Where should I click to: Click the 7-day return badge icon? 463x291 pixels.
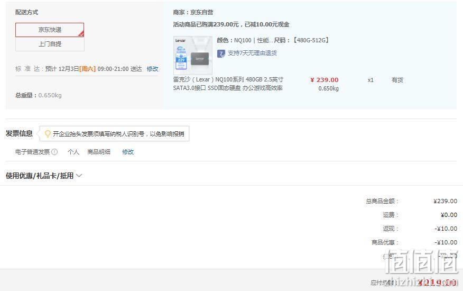pos(221,53)
